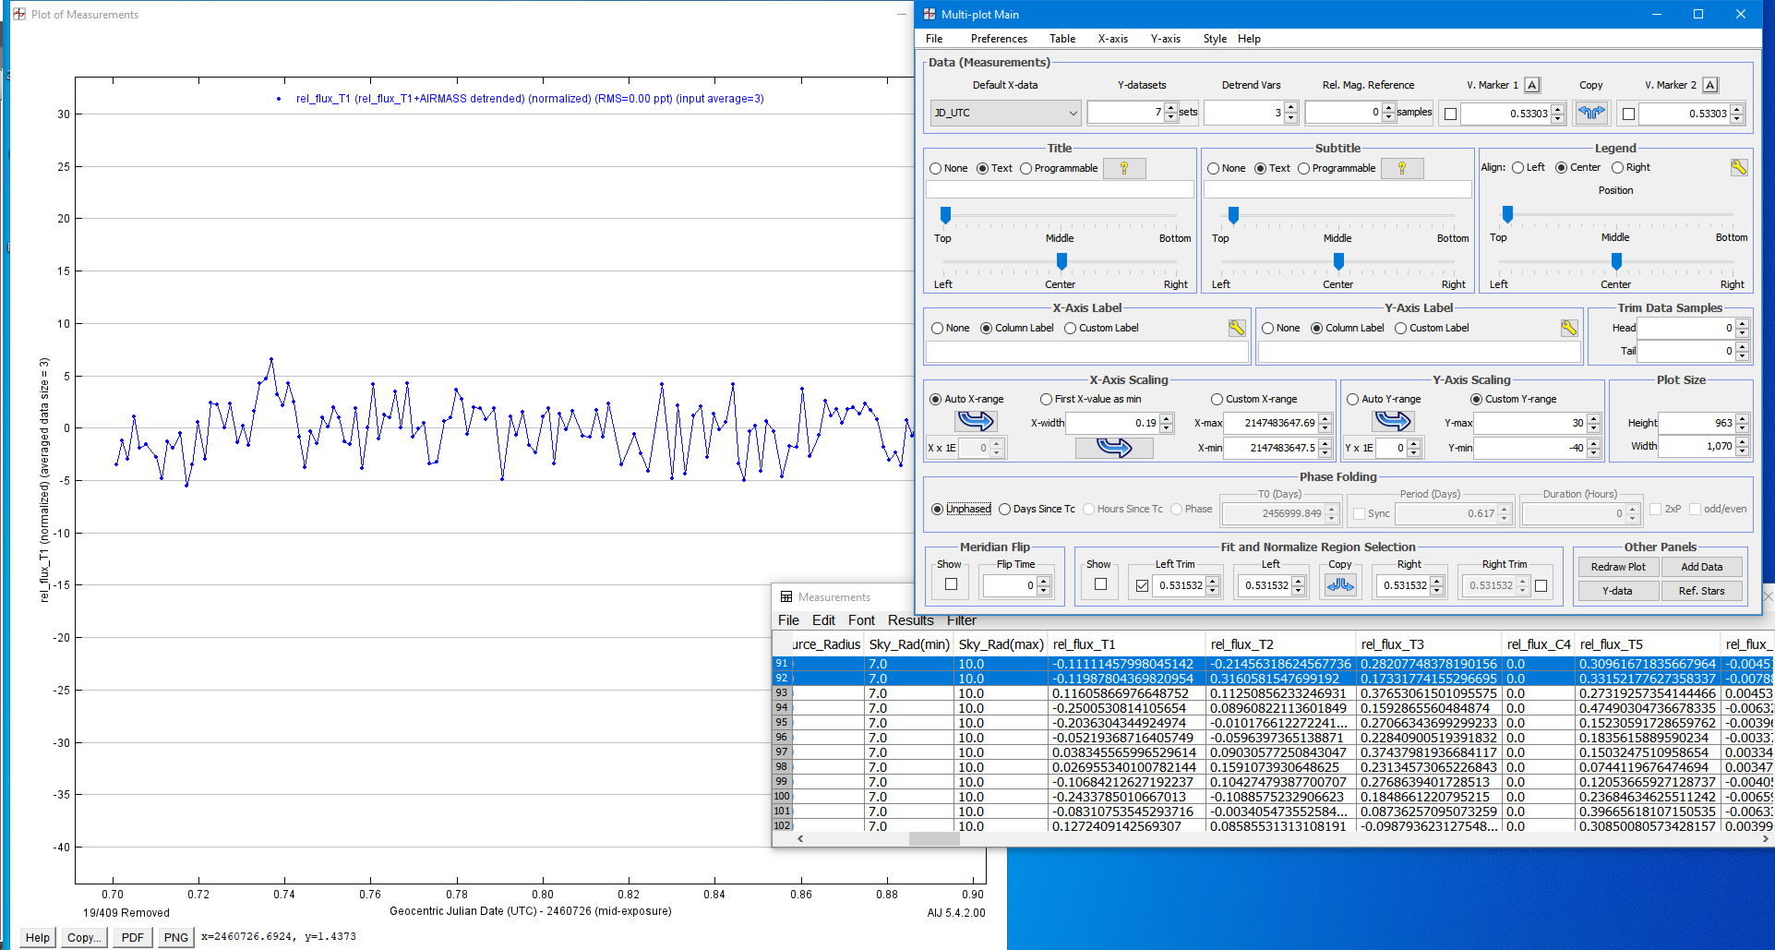Increment the Detrend Vars spinner value
The height and width of the screenshot is (950, 1775).
tap(1290, 108)
